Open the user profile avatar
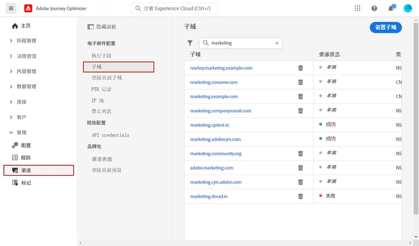This screenshot has width=419, height=246. [407, 8]
